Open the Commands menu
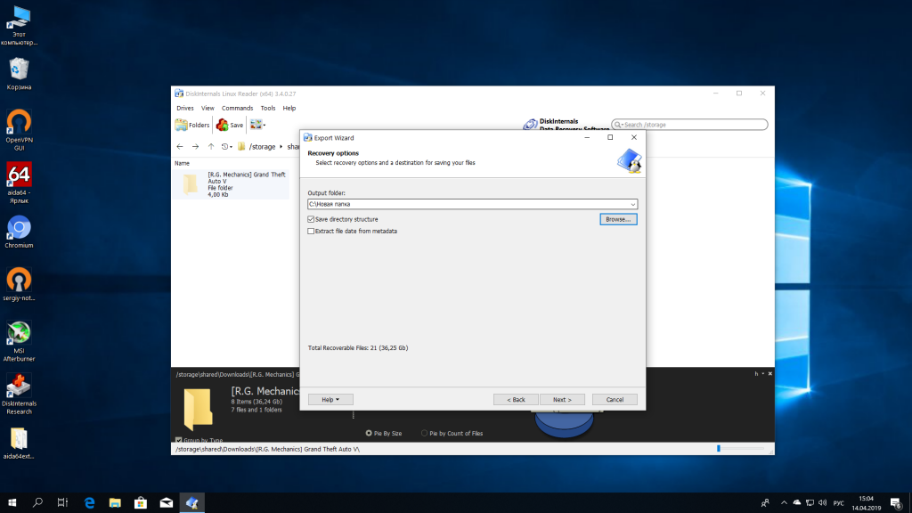The width and height of the screenshot is (912, 513). tap(237, 108)
